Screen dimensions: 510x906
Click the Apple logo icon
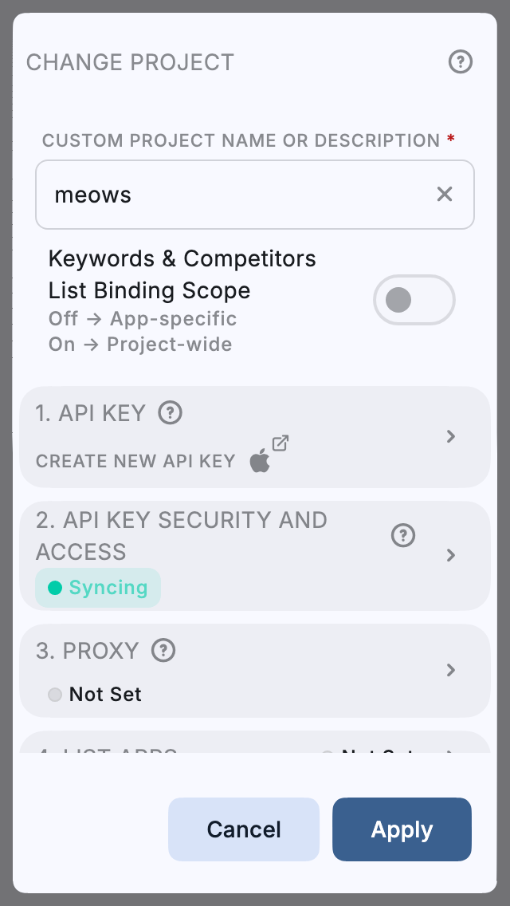(x=260, y=461)
